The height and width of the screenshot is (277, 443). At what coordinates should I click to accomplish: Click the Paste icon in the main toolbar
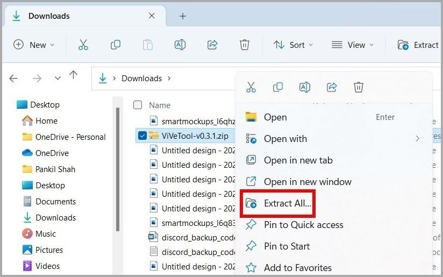147,45
